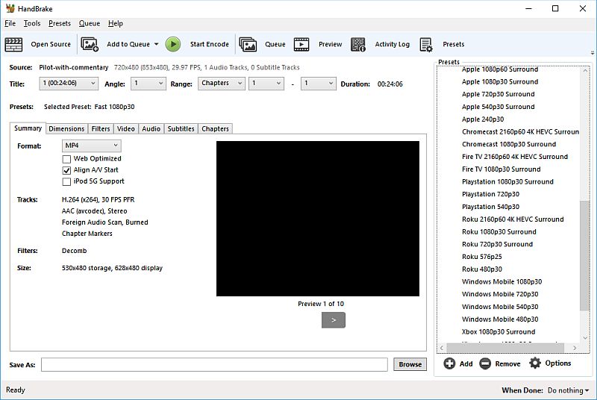Open the Queue stacked-images icon
The height and width of the screenshot is (400, 597).
point(248,45)
